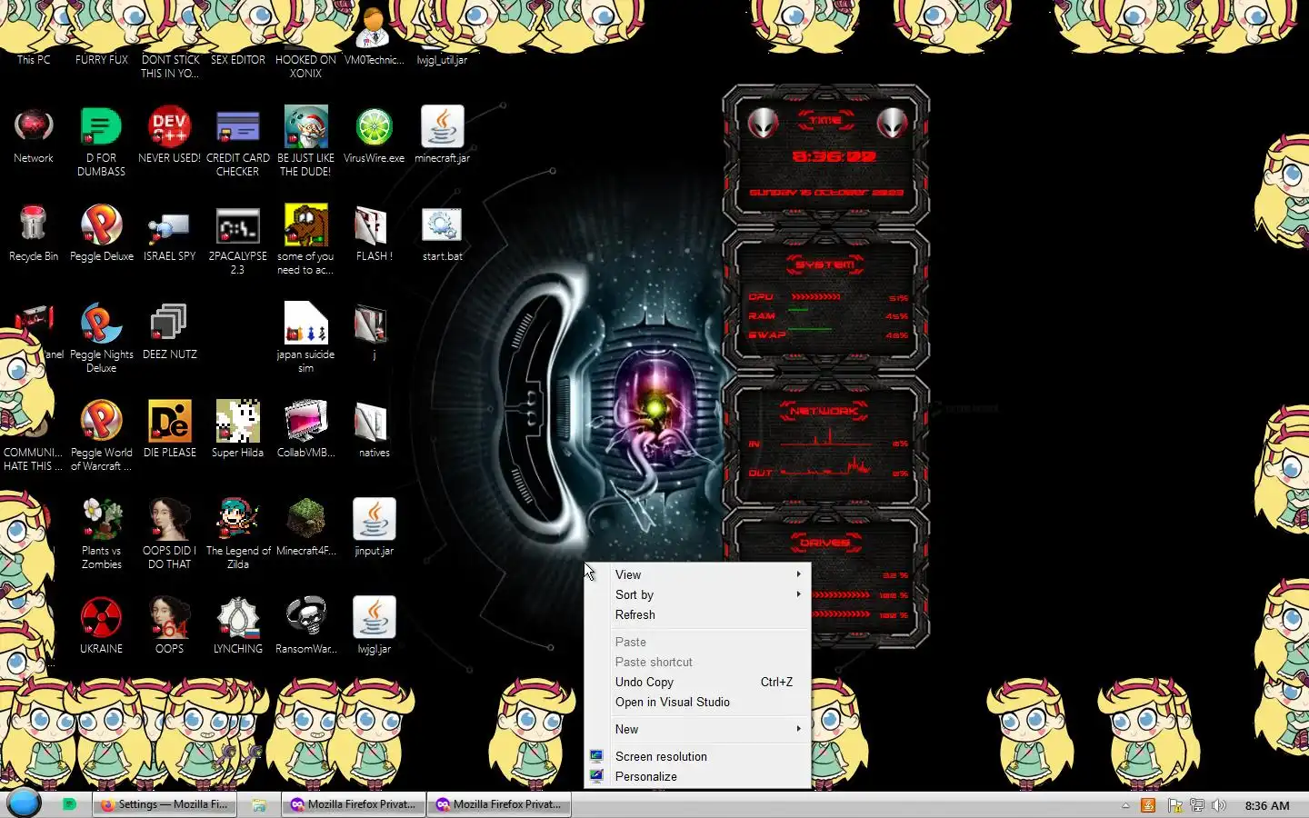Open the green chat taskbar icon
This screenshot has width=1309, height=818.
(69, 804)
